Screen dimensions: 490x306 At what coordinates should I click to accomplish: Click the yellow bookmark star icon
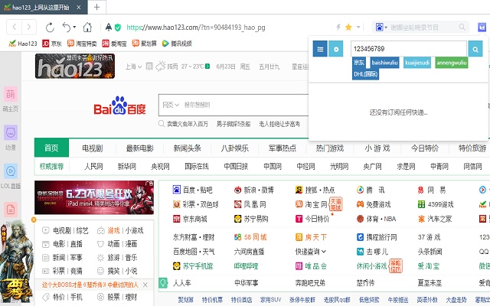pyautogui.click(x=348, y=28)
